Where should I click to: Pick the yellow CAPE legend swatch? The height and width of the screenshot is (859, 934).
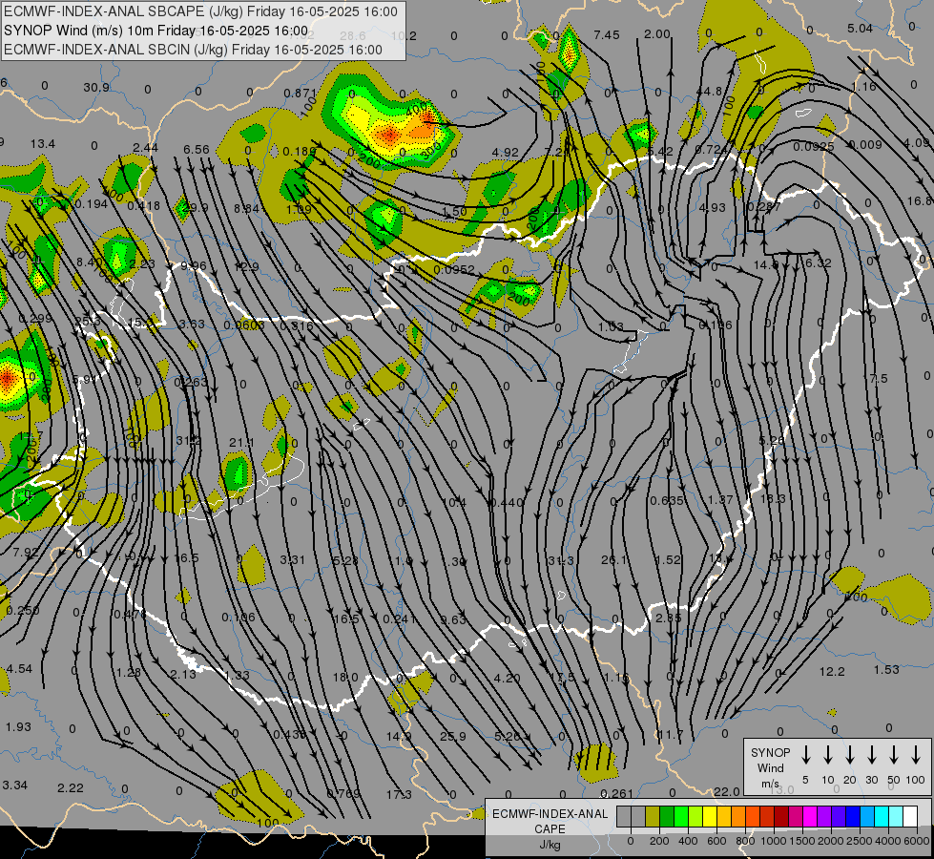(x=710, y=816)
